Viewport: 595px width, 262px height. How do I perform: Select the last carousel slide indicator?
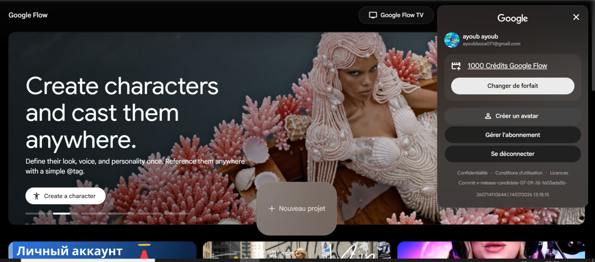177,213
